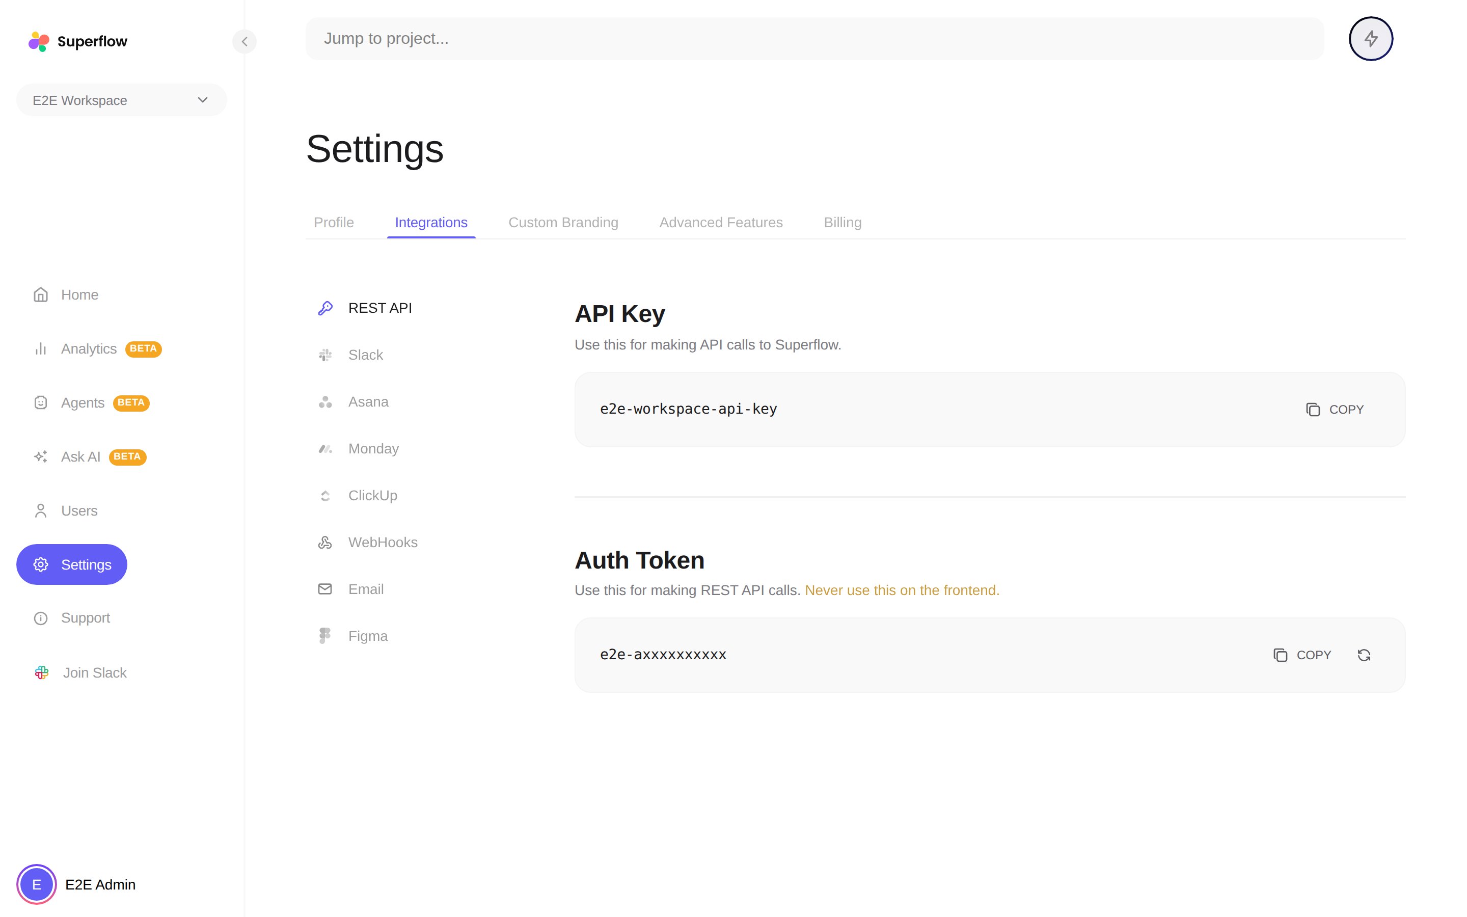1467x917 pixels.
Task: Click the Join Slack link
Action: point(80,672)
